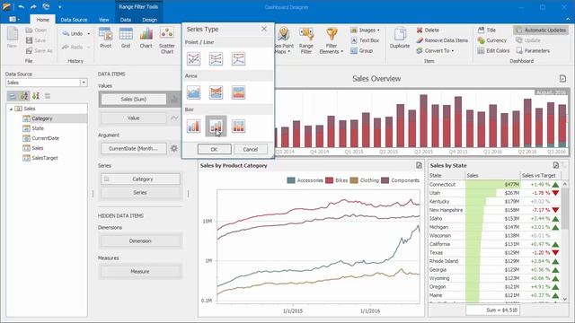Open argument options gear next to CurrentDate
This screenshot has height=323, width=575.
pyautogui.click(x=173, y=148)
